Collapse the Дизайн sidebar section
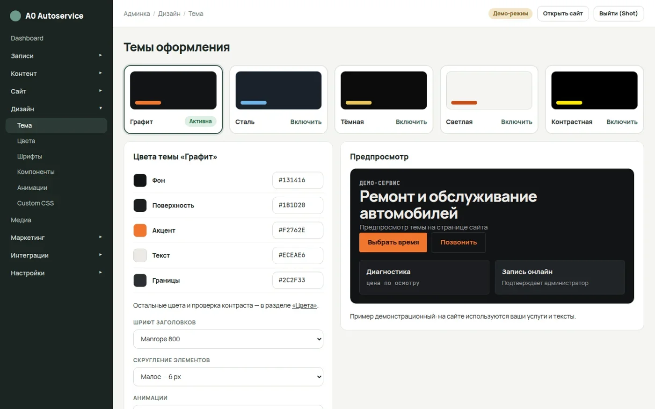This screenshot has height=409, width=655. 56,109
